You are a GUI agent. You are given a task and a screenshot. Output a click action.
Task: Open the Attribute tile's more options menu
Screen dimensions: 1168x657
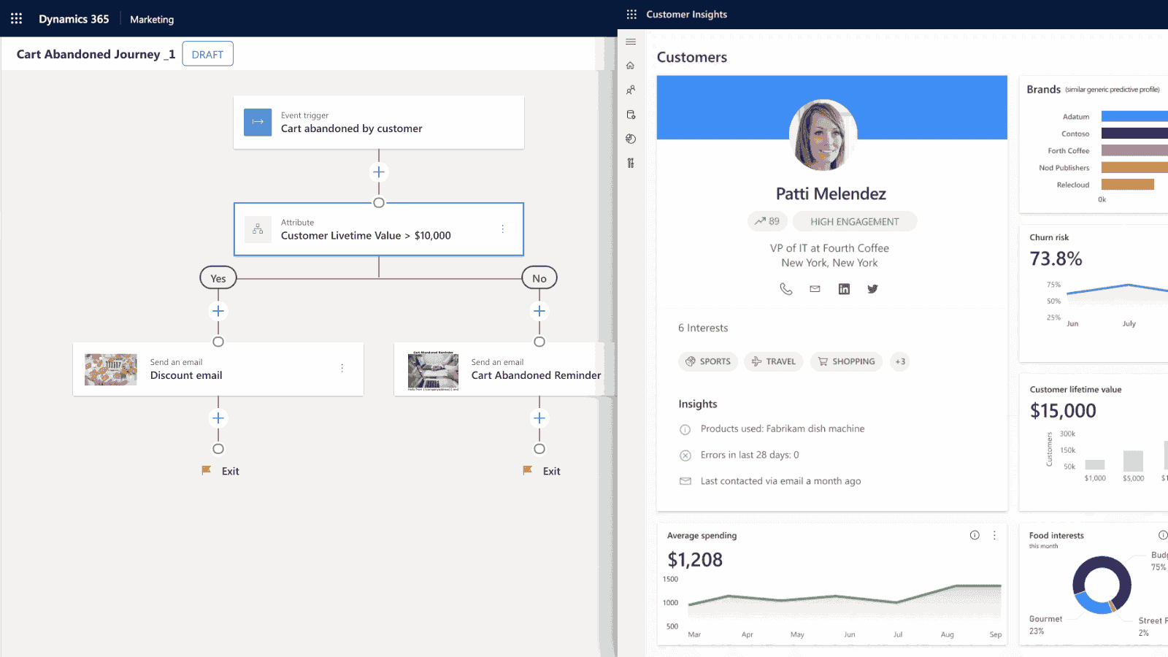(x=503, y=229)
